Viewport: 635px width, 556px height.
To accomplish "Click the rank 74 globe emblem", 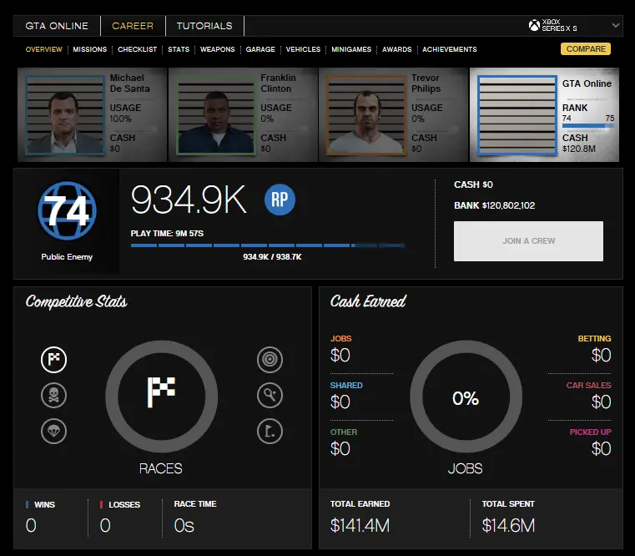I will [67, 211].
